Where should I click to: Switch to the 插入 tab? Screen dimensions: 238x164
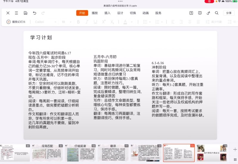pos(108,13)
